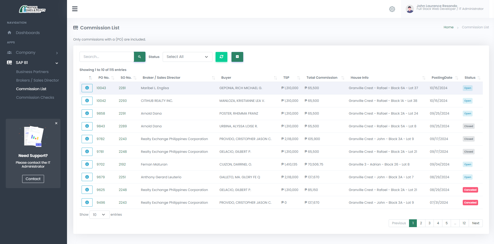
Task: Open the Show entries count dropdown
Action: click(x=99, y=215)
